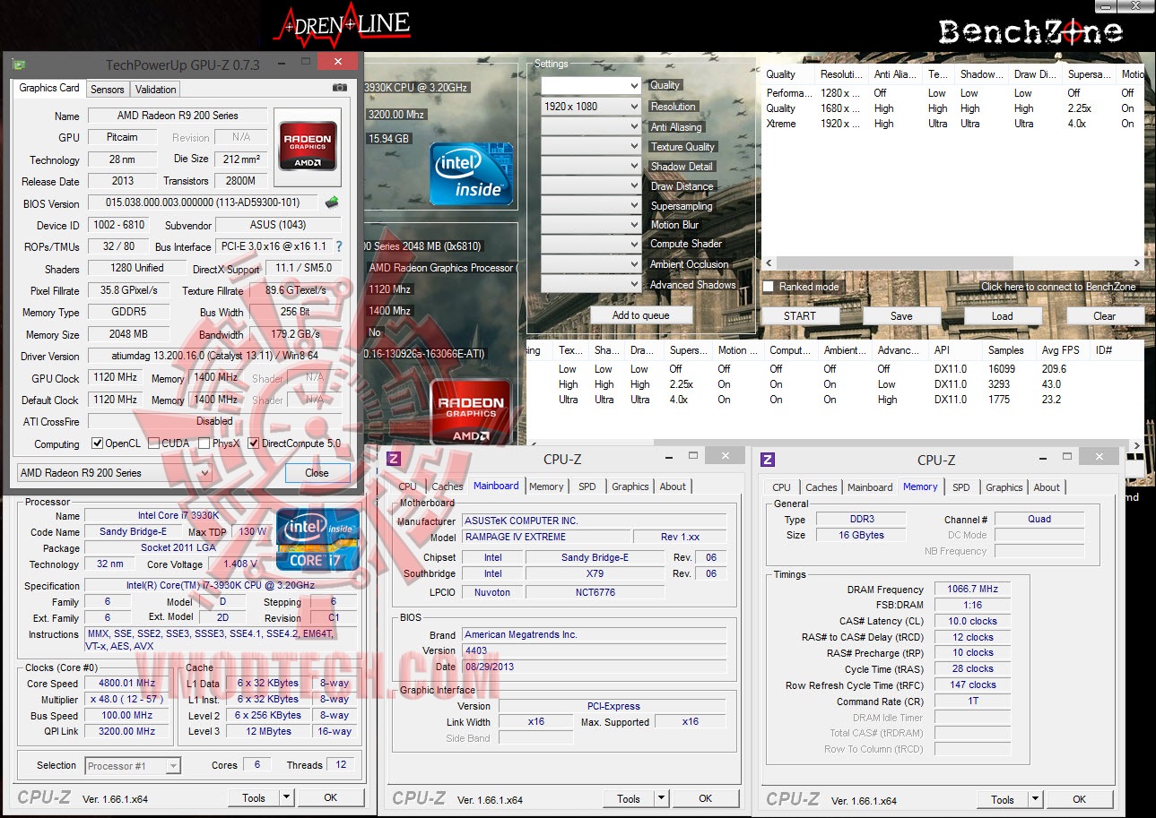Open the Texture Quality dropdown
Image resolution: width=1156 pixels, height=818 pixels.
pos(591,146)
